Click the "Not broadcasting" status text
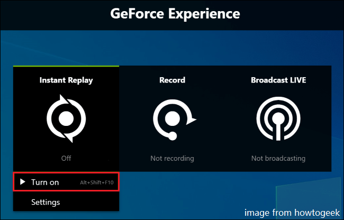The image size is (344, 220). click(x=278, y=158)
